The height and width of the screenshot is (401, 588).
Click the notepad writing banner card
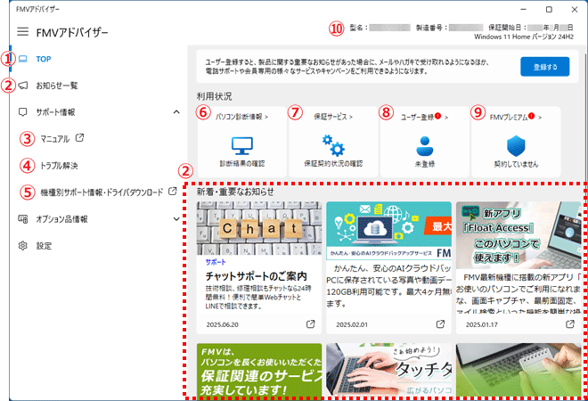(519, 370)
